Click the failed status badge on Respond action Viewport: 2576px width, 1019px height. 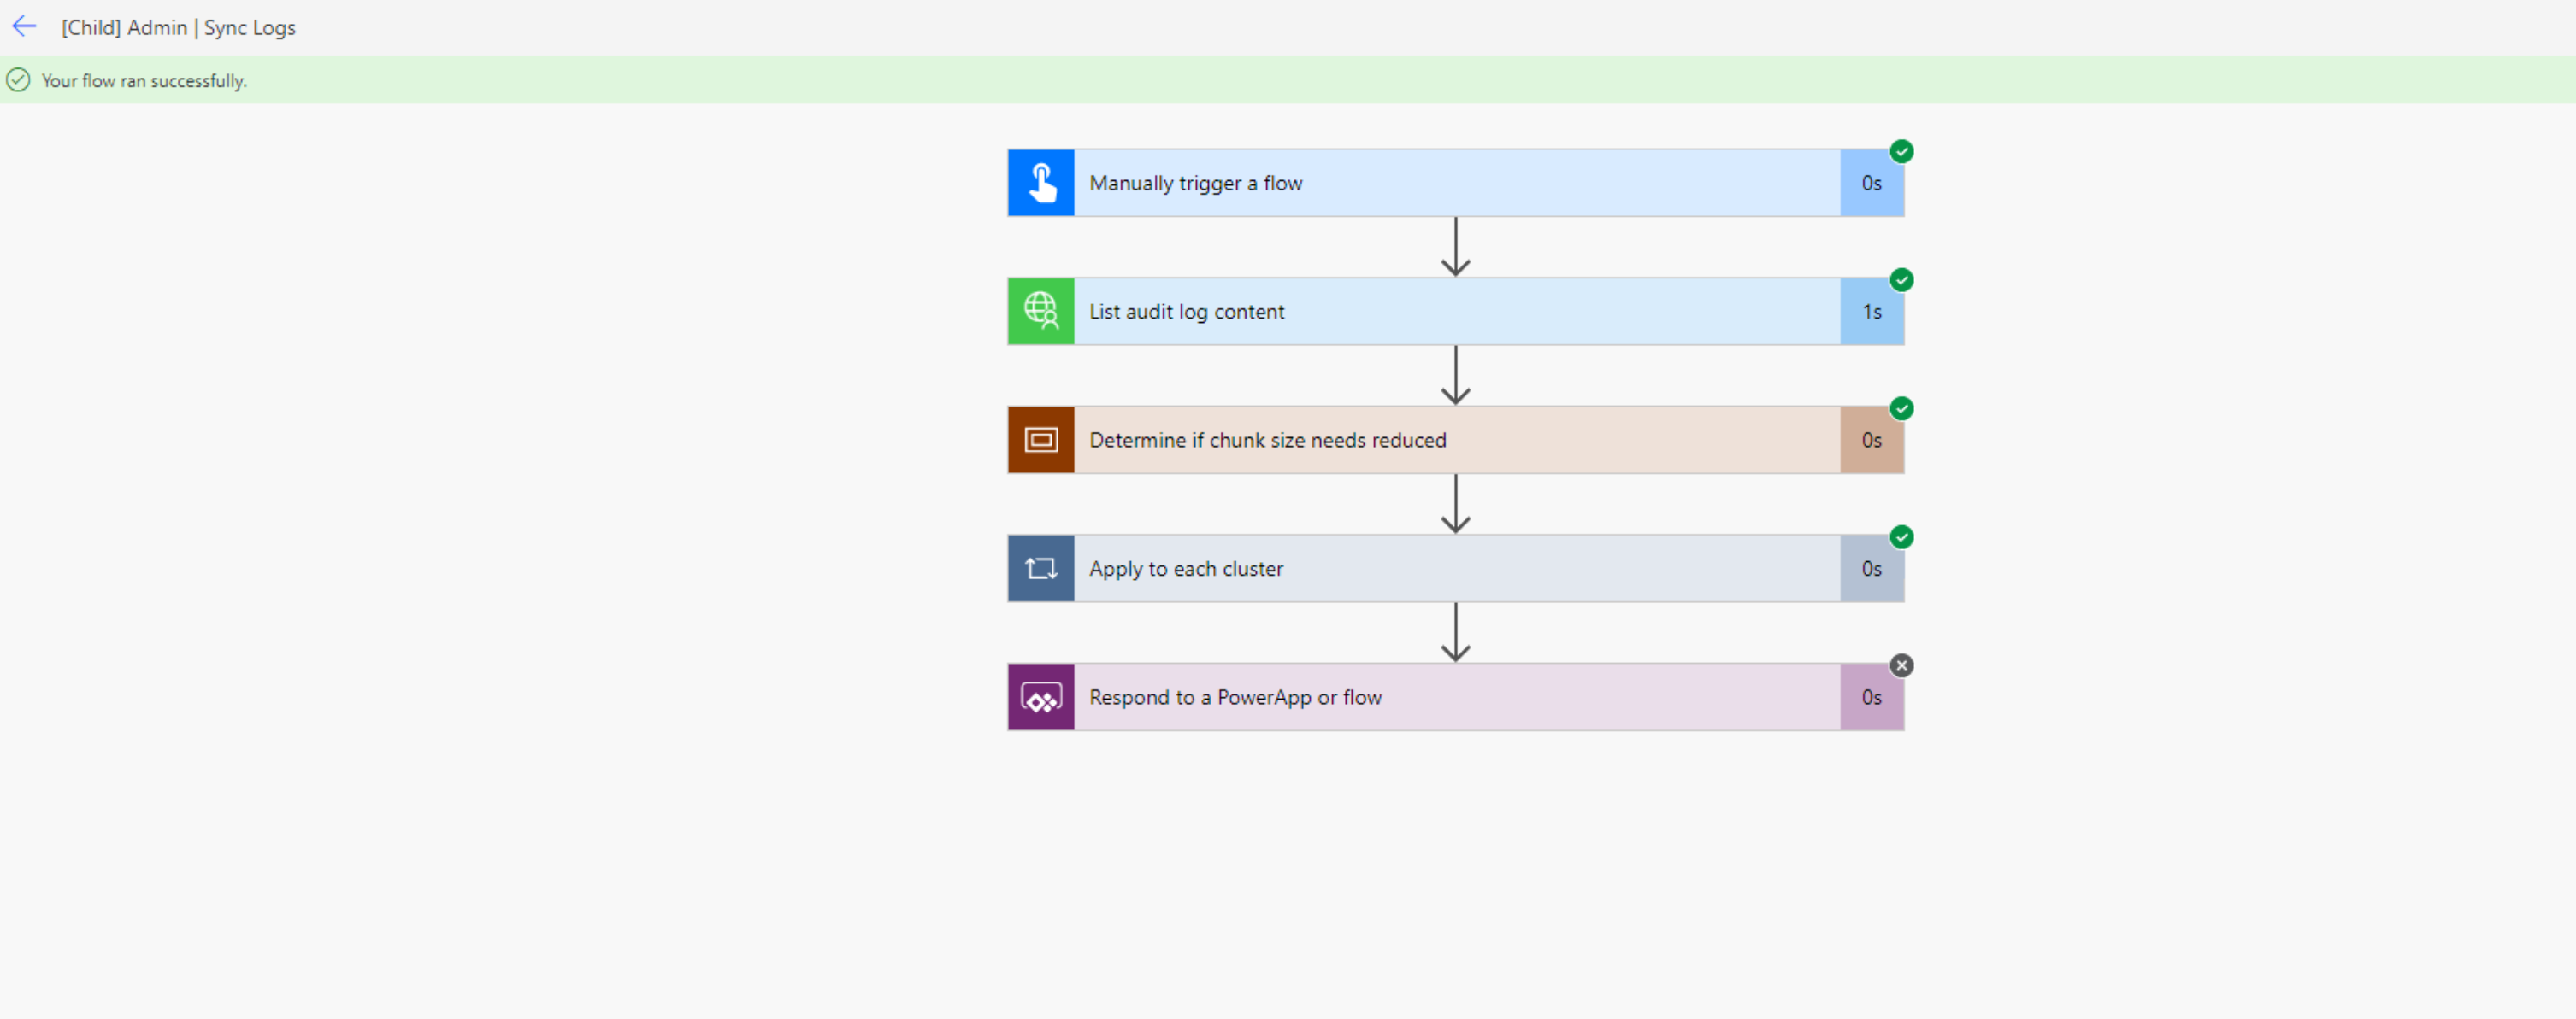(1902, 665)
